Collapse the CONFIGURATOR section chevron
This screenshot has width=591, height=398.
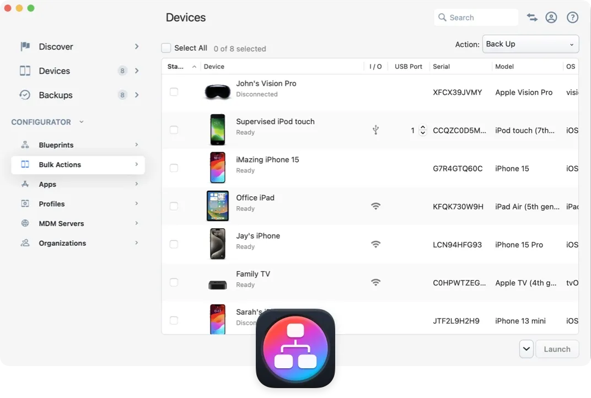80,122
